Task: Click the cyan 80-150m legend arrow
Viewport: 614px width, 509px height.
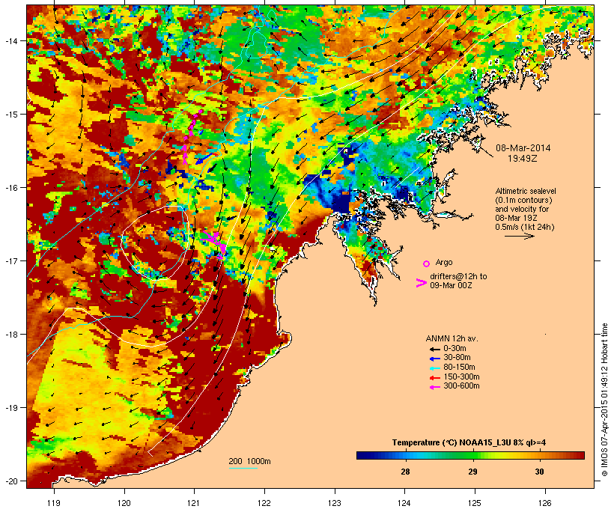Action: click(x=434, y=368)
